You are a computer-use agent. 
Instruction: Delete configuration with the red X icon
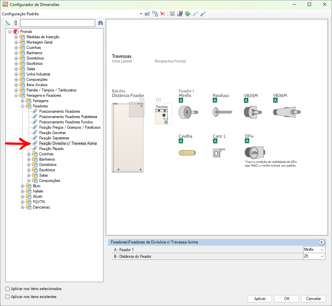pyautogui.click(x=163, y=14)
